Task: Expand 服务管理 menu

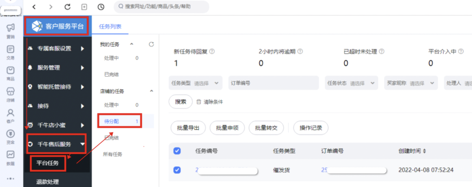Action: tap(57, 68)
